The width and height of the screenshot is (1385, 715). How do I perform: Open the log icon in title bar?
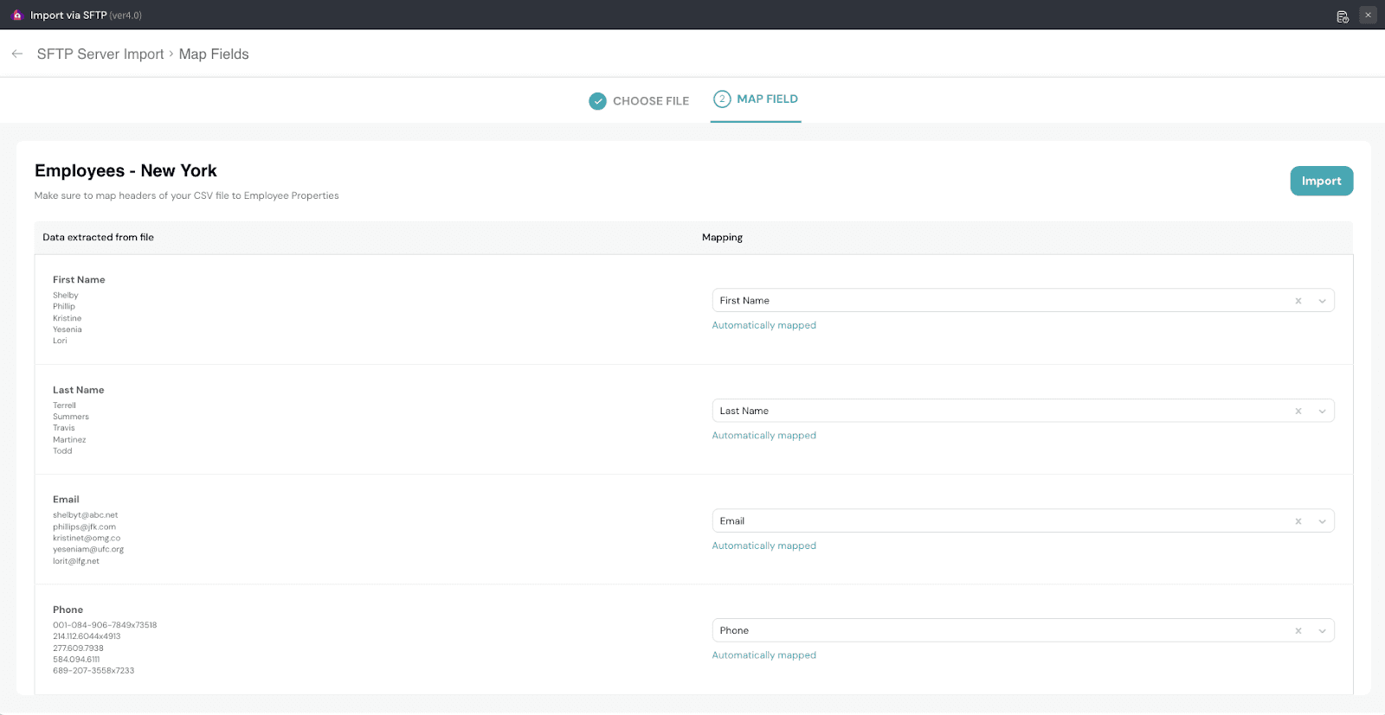point(1343,16)
